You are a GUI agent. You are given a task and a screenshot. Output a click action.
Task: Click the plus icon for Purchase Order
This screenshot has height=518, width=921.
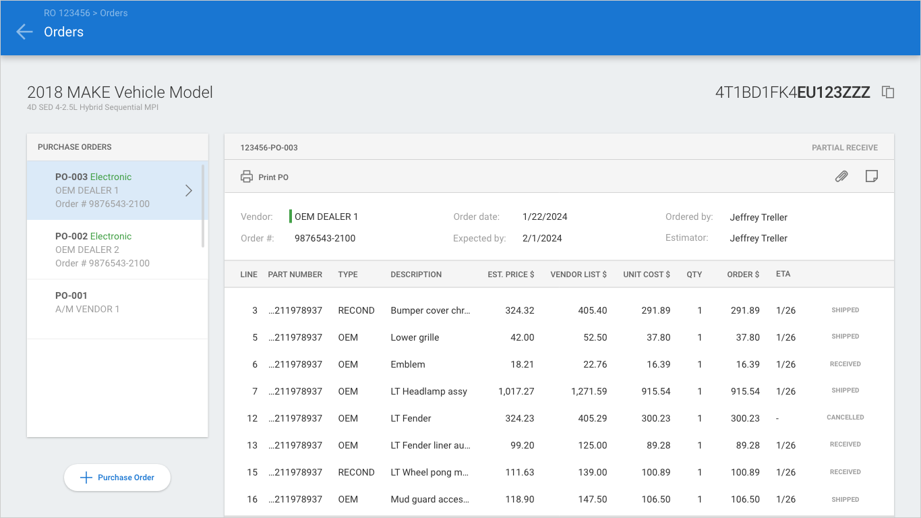[86, 478]
